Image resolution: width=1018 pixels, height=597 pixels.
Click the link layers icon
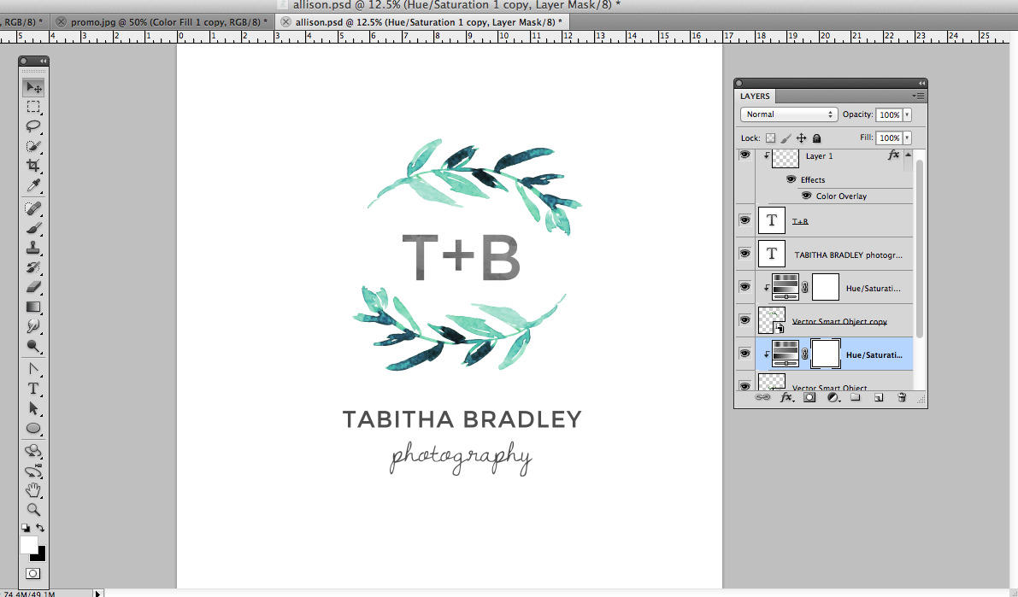[x=762, y=397]
